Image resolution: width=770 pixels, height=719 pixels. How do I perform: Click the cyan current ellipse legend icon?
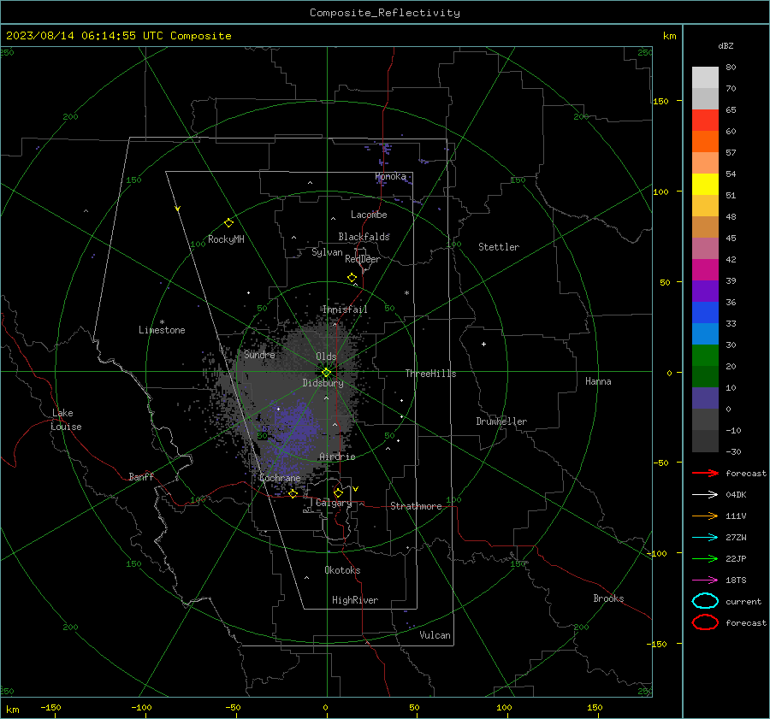point(705,601)
